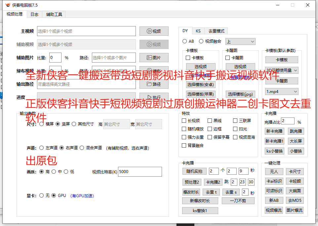Switch to the 日志 tab
Screen dimensions: 318x226
click(34, 15)
